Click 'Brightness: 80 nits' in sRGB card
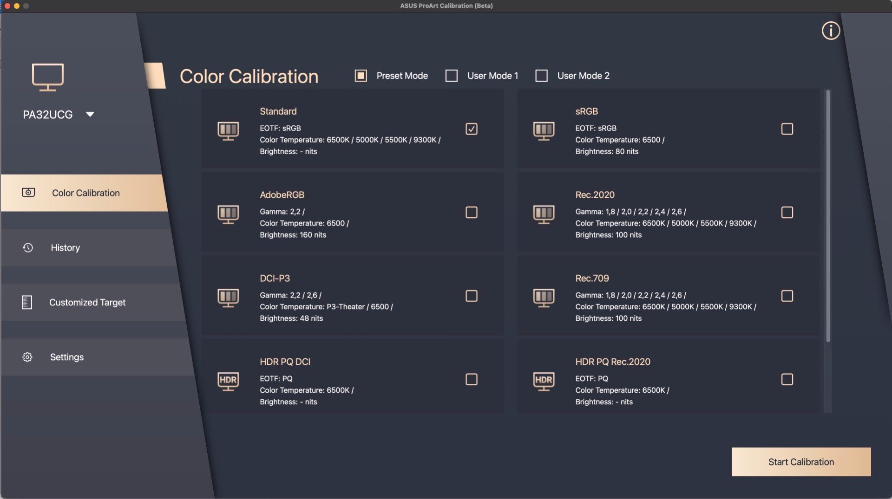Image resolution: width=892 pixels, height=499 pixels. point(607,151)
